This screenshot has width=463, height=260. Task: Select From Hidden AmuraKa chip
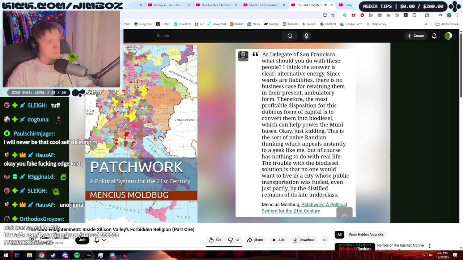366,235
